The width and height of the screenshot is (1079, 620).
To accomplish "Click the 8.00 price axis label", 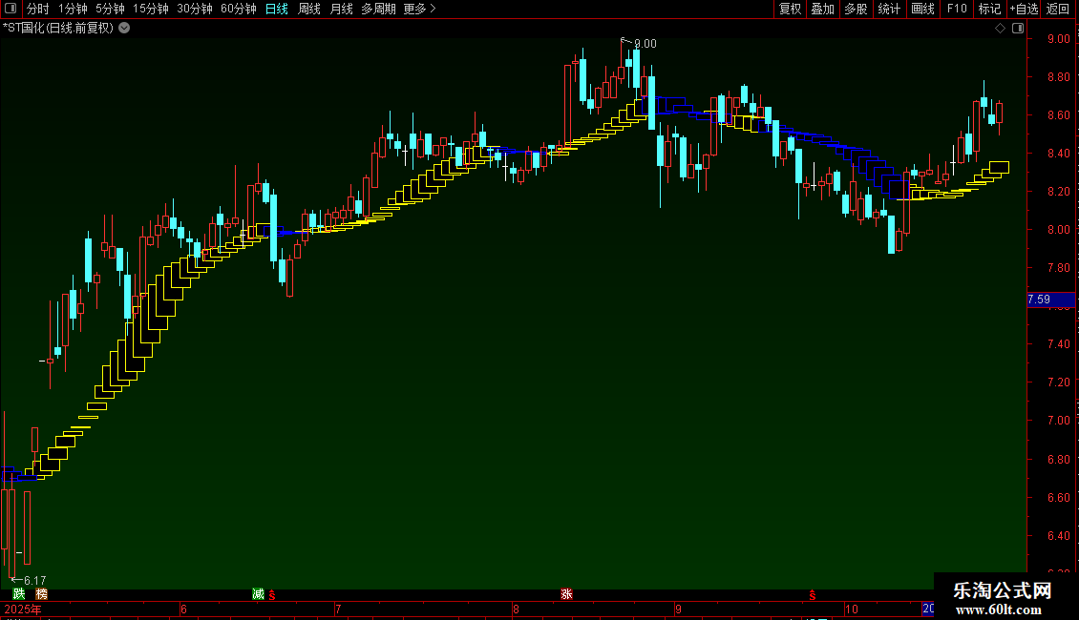I will pos(1058,230).
